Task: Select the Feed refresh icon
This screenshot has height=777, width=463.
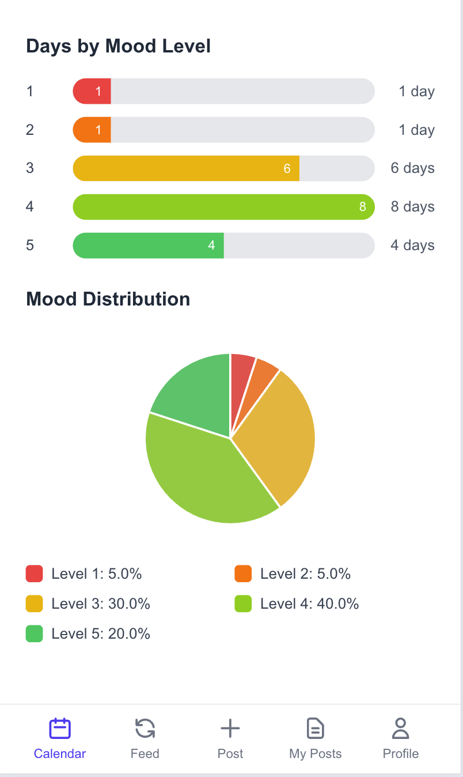Action: [145, 728]
